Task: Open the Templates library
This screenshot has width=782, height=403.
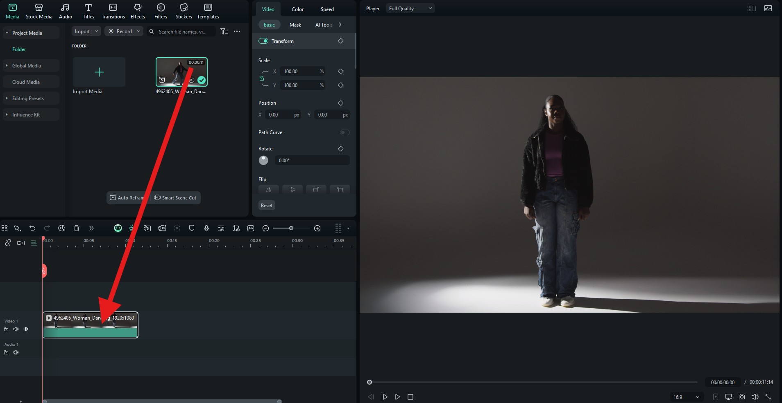Action: coord(208,11)
